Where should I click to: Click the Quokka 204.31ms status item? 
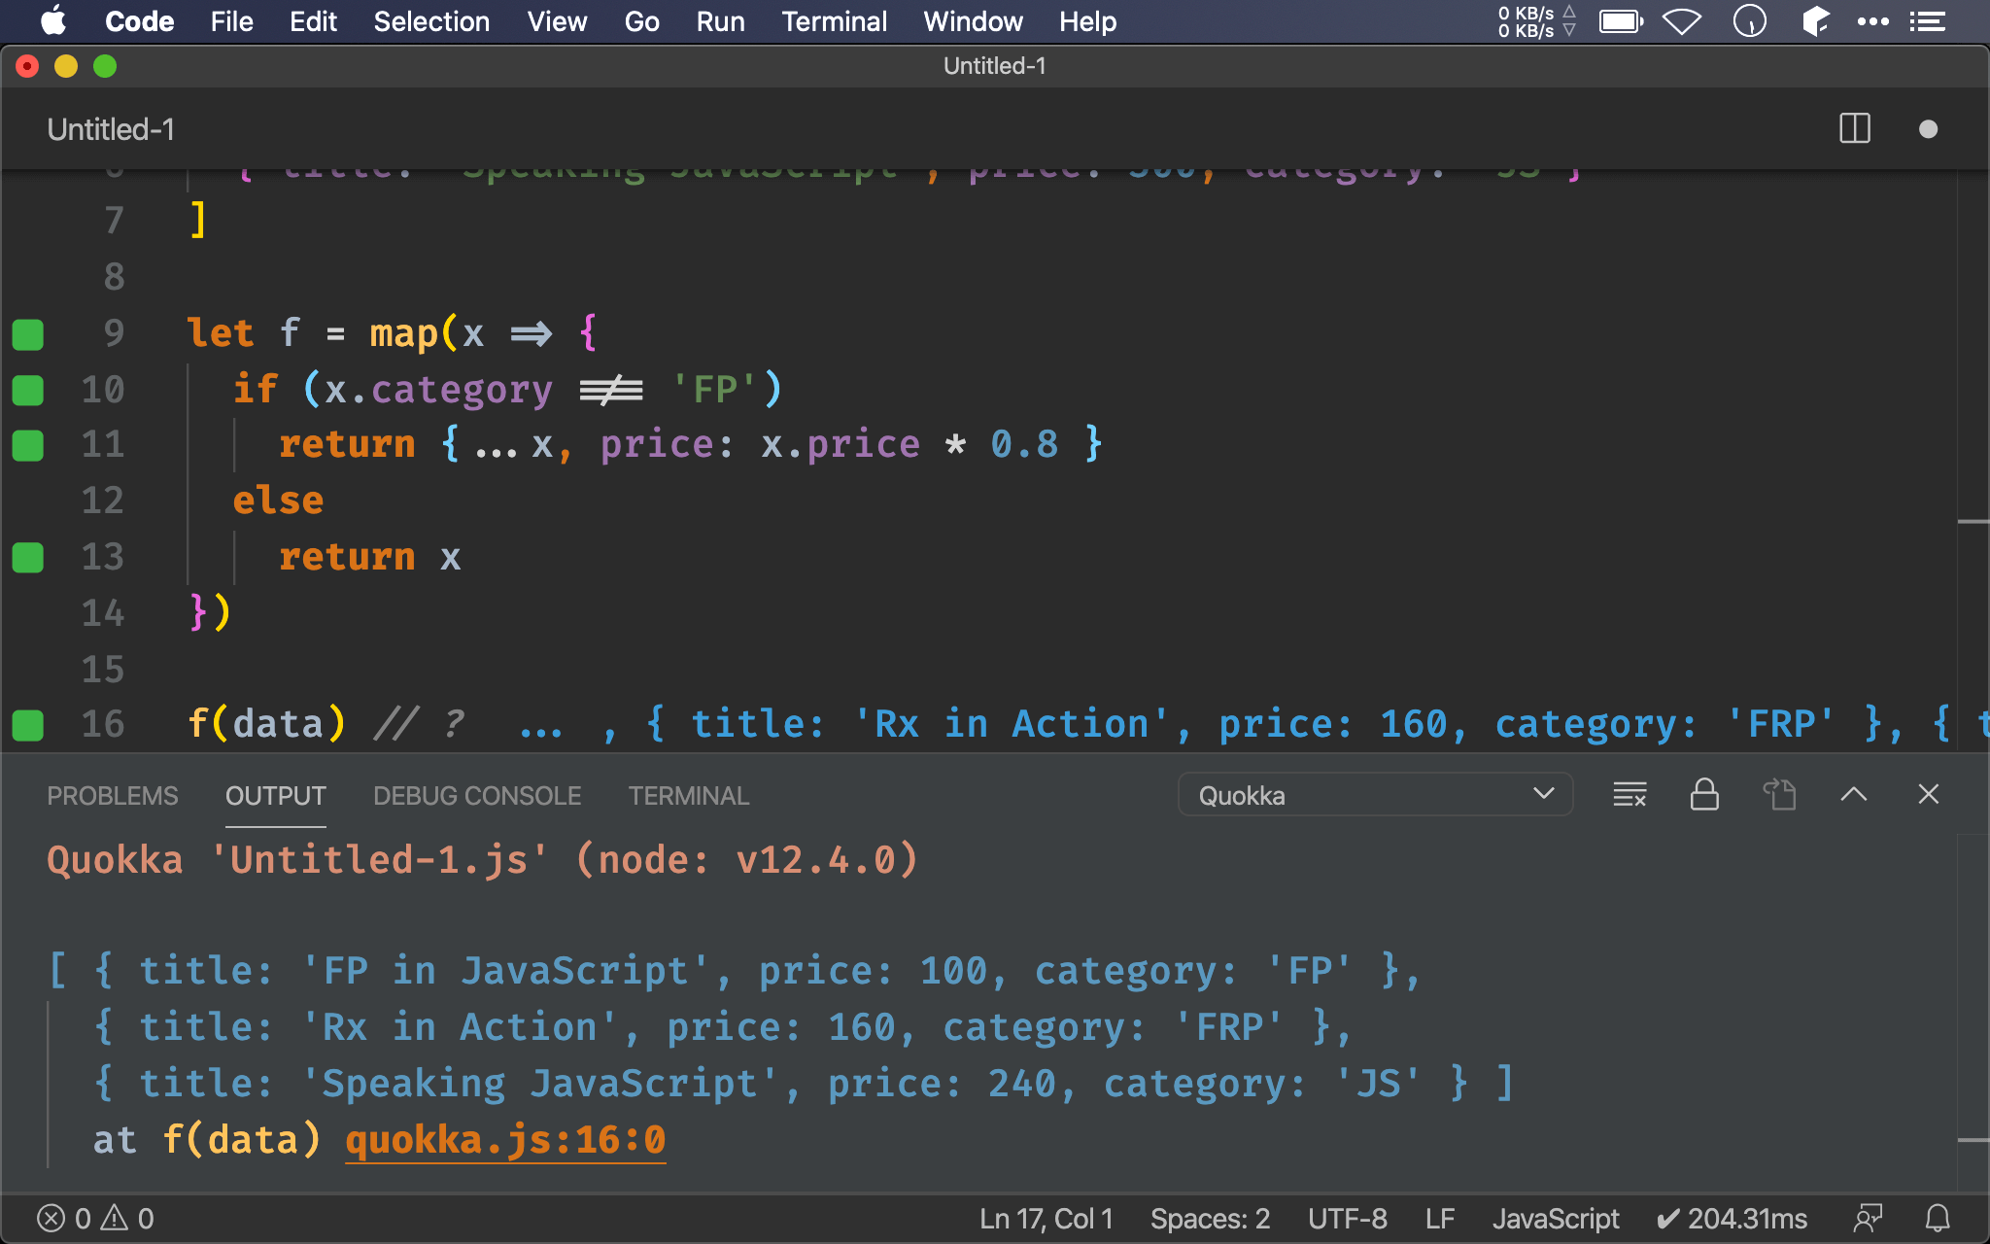coord(1732,1219)
